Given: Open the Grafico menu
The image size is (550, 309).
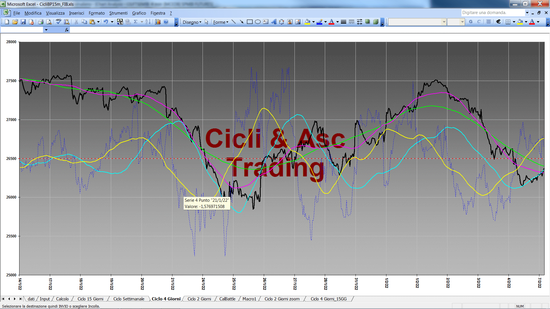Looking at the screenshot, I should 139,13.
